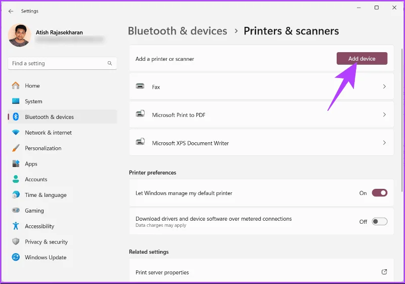The image size is (405, 284).
Task: Expand Microsoft Print to PDF chevron
Action: click(x=384, y=114)
